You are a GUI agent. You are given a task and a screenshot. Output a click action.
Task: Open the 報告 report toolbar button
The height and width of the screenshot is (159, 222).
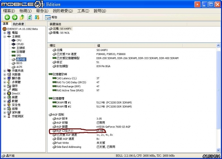coord(51,17)
